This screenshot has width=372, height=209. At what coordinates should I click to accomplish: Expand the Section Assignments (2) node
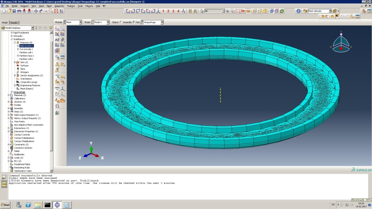click(x=15, y=76)
